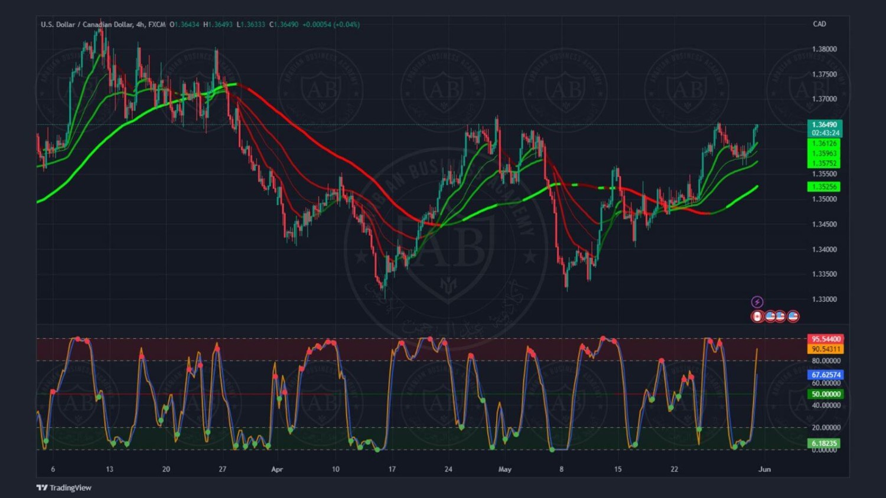
Task: Click the price axis label 1.33500
Action: click(825, 274)
